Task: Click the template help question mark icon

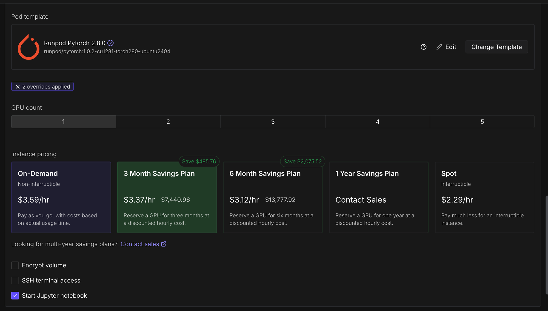Action: click(424, 47)
